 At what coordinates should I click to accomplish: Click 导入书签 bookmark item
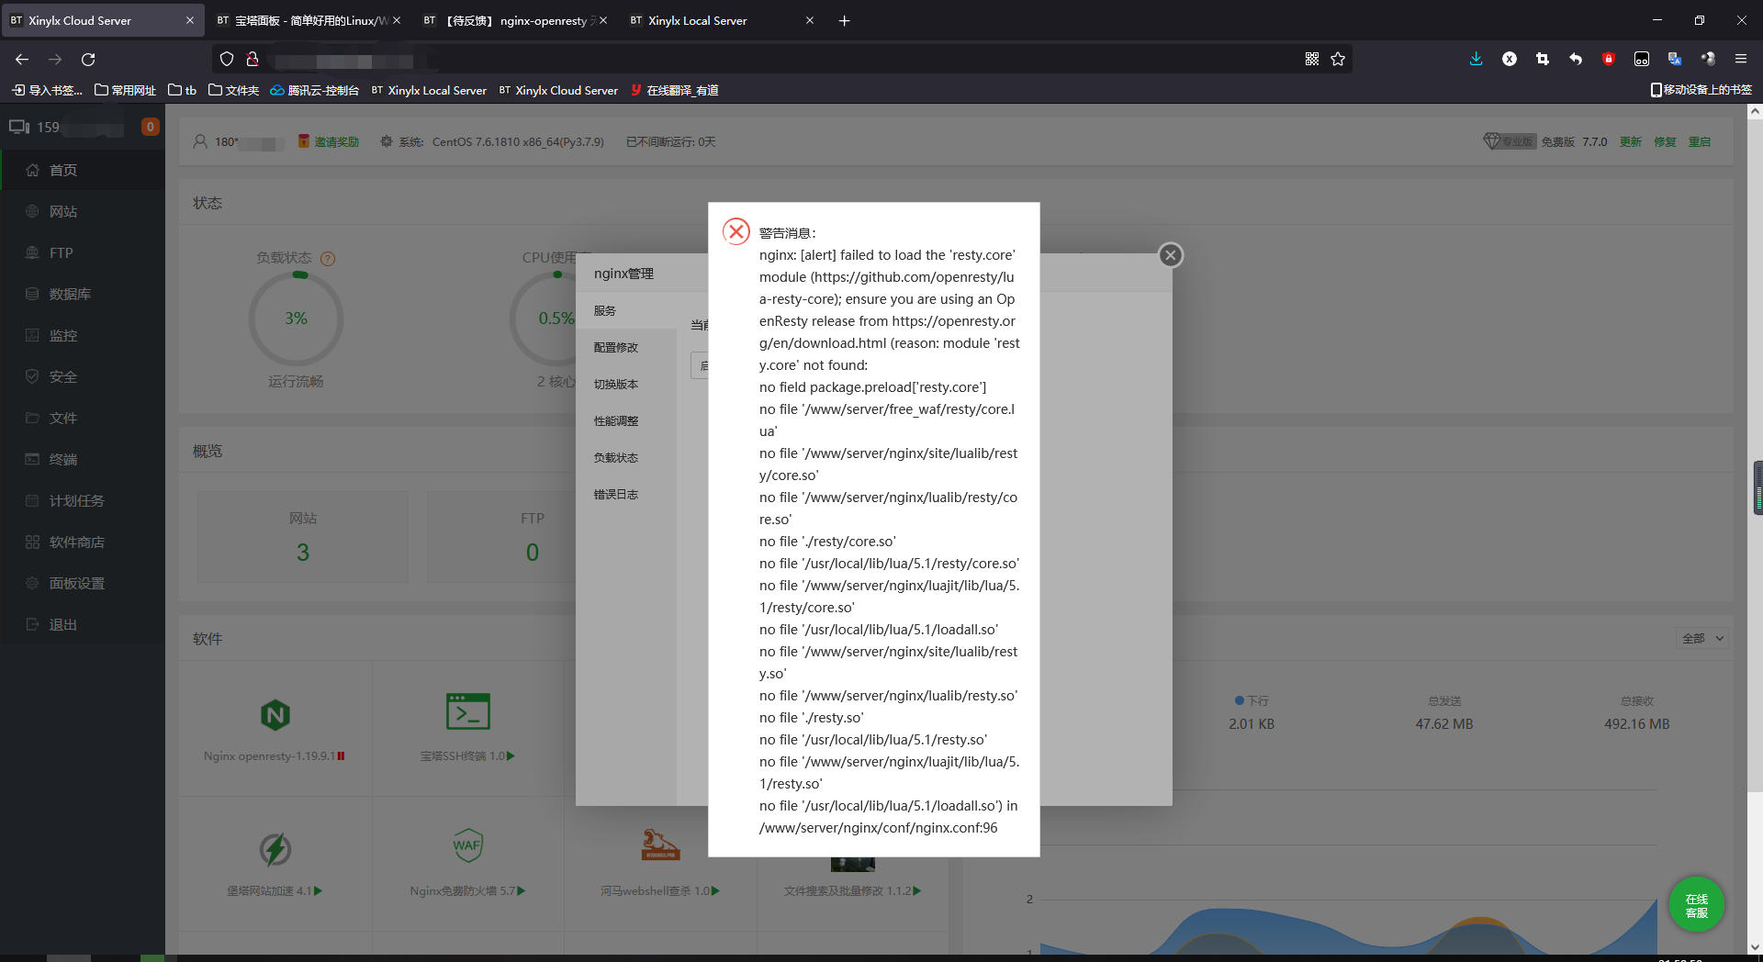(47, 90)
